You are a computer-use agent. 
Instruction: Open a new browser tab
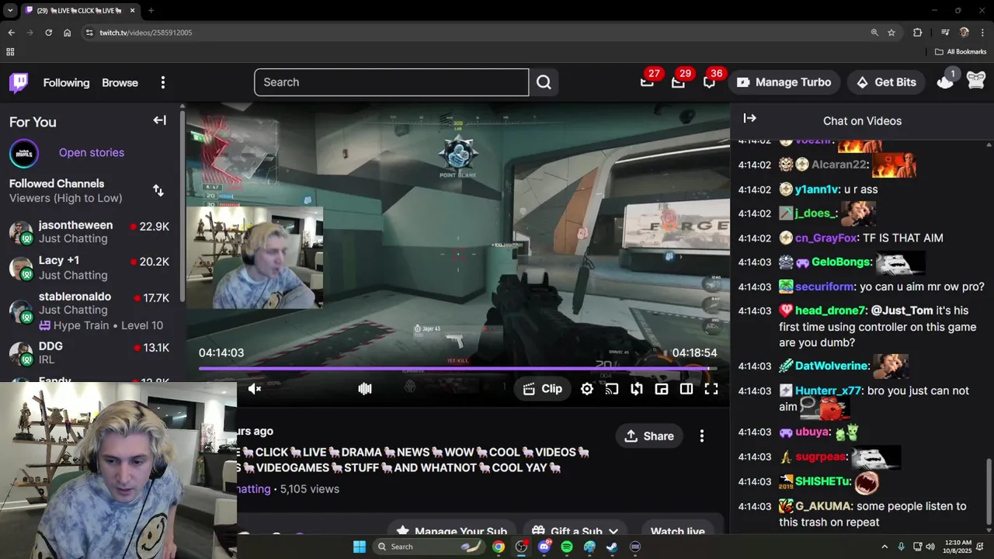click(151, 11)
